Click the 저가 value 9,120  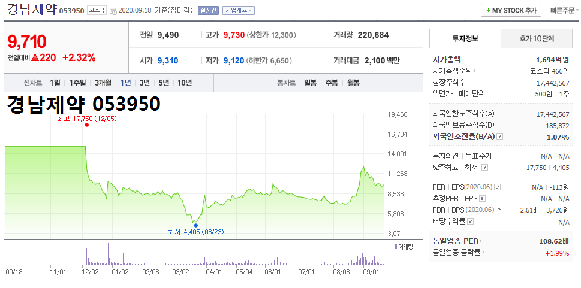pyautogui.click(x=234, y=60)
